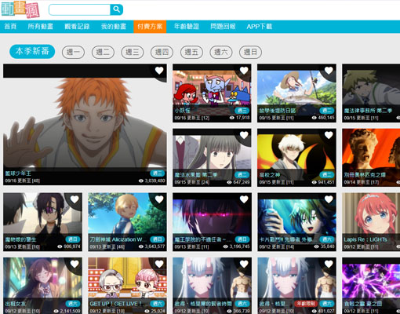Click heart icon on 刀劍神域 Alicization card
Viewport: 400px width, 314px height.
(159, 199)
